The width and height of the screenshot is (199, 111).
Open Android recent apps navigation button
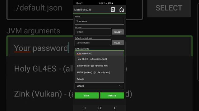pos(85,108)
